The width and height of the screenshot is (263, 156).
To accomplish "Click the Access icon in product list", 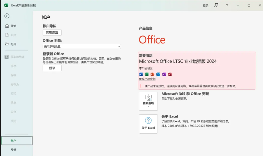I will (170, 74).
